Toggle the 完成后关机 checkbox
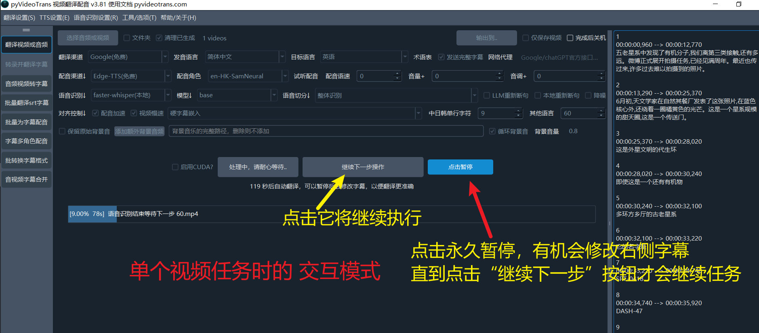 coord(570,38)
